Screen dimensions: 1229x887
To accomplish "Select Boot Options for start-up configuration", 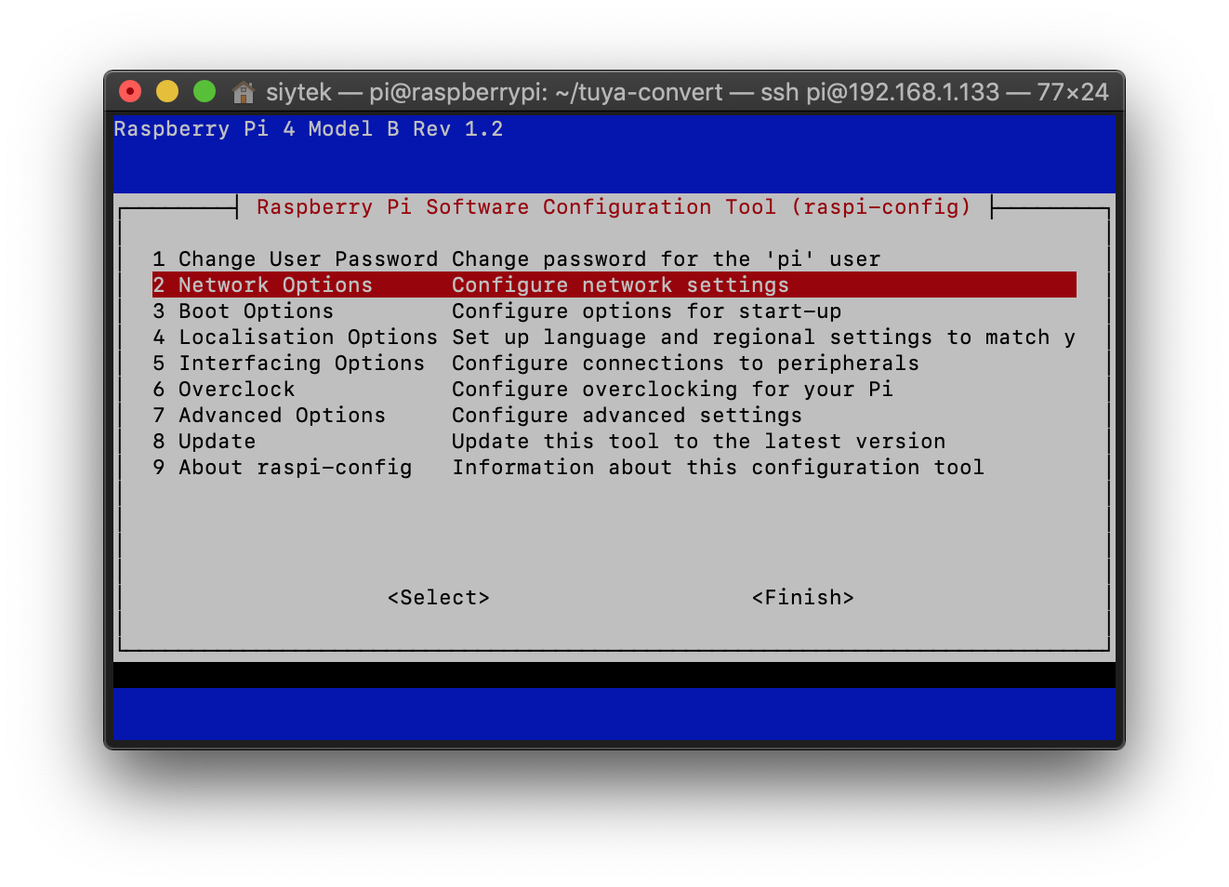I will [x=255, y=311].
